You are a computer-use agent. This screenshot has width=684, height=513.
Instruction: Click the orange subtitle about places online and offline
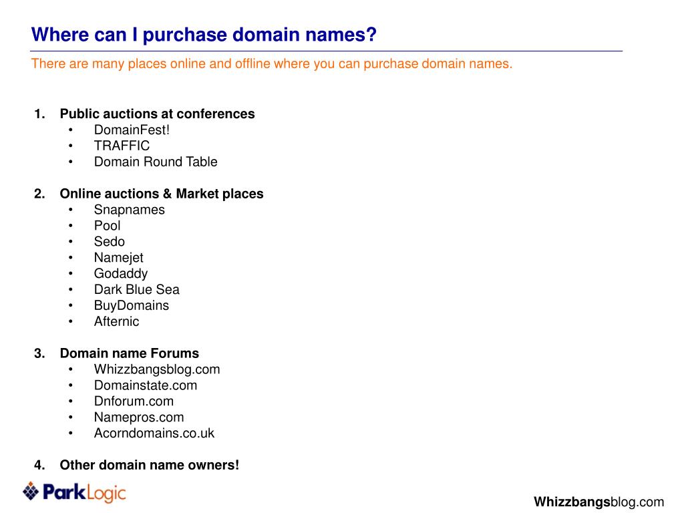[x=272, y=63]
